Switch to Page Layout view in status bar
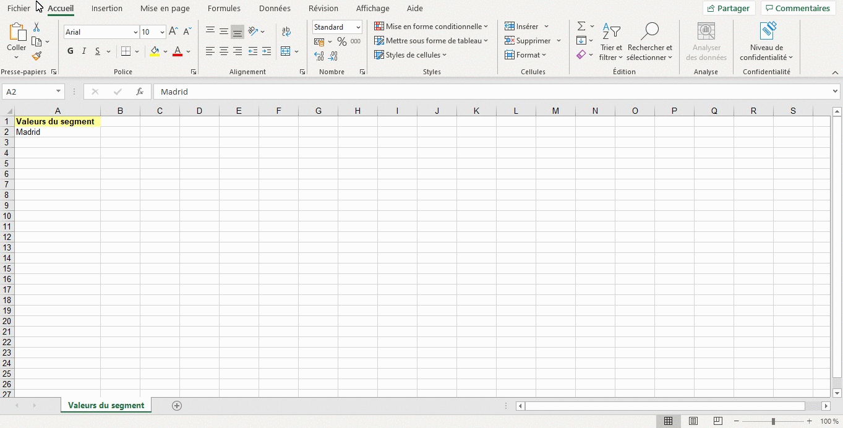Image resolution: width=843 pixels, height=428 pixels. point(693,421)
